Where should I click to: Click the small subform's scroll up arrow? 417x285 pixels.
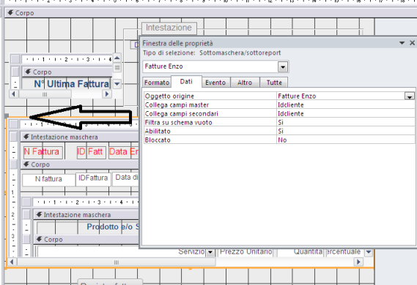click(x=117, y=58)
